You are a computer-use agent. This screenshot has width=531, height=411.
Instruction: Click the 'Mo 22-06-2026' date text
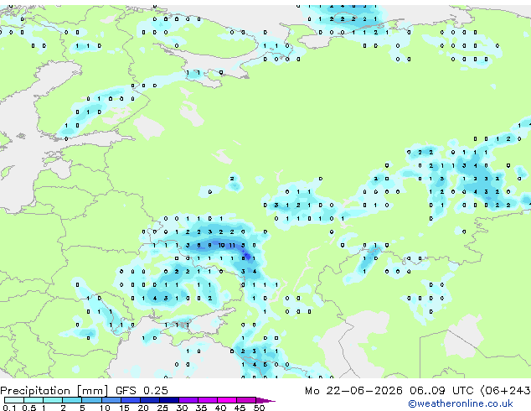click(x=353, y=391)
